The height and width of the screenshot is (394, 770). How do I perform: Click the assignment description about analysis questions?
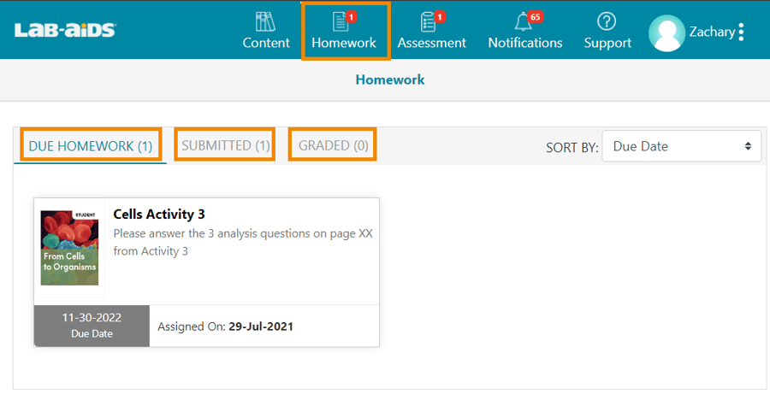click(242, 242)
